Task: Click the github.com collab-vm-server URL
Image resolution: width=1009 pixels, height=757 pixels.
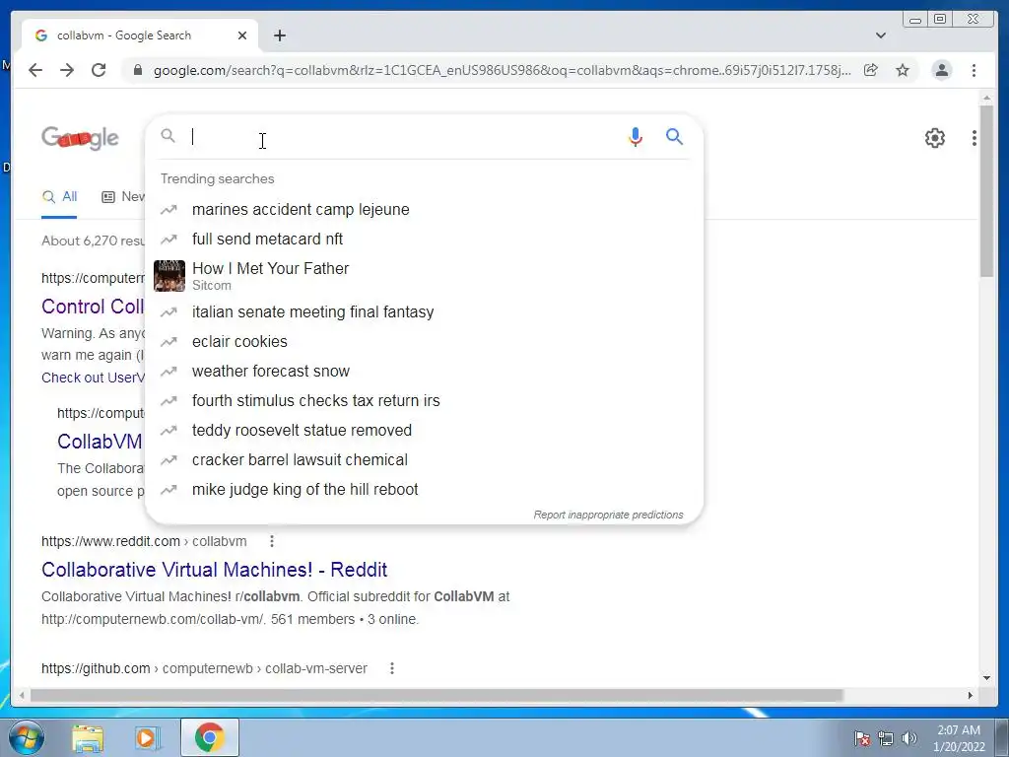Action: [x=204, y=669]
